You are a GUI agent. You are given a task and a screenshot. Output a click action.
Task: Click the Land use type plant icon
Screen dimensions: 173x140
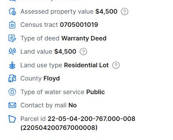[x=12, y=65]
